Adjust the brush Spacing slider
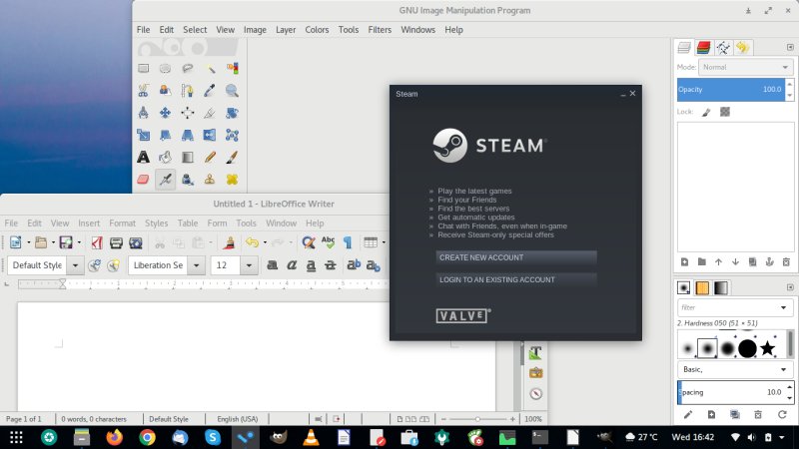 731,392
